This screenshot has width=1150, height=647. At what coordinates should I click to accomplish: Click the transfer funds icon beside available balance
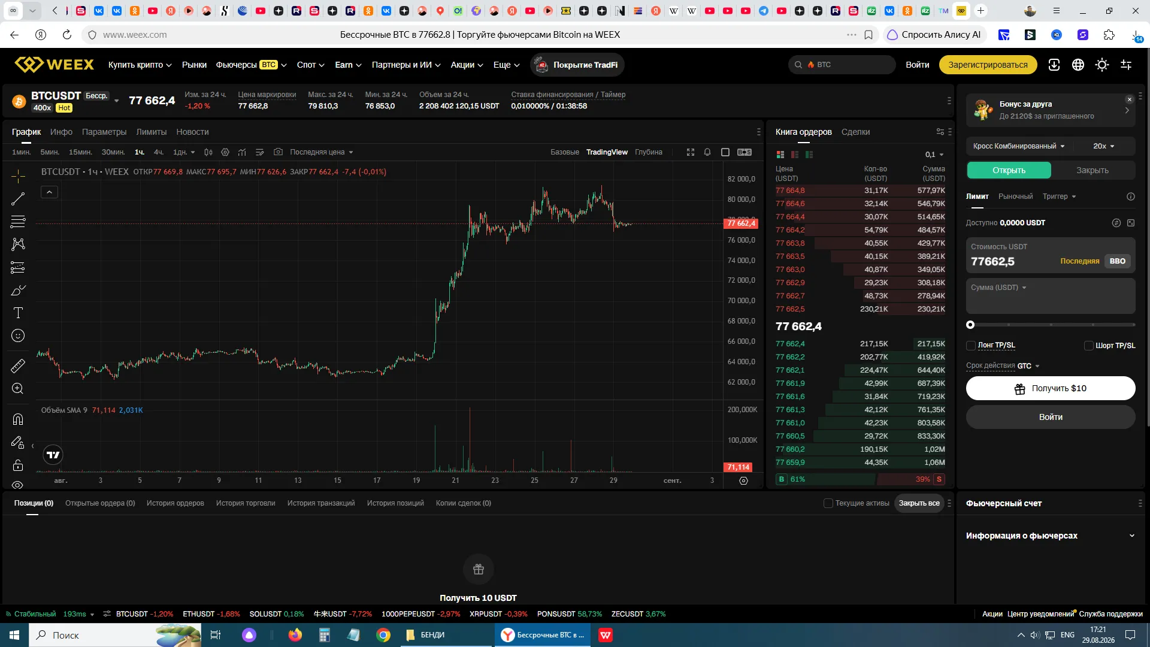[x=1116, y=223]
